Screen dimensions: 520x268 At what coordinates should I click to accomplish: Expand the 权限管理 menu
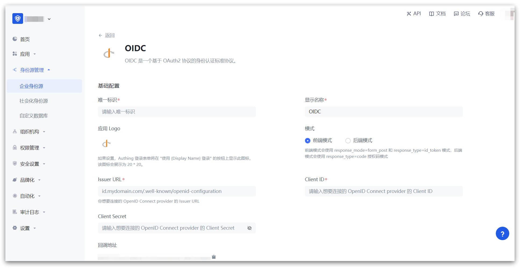click(x=30, y=148)
